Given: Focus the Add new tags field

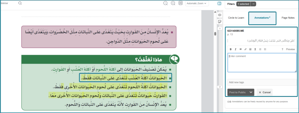Looking at the screenshot, I should click(262, 82).
